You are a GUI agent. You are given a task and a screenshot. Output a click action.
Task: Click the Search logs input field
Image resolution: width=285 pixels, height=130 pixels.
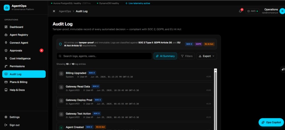[x=104, y=56]
